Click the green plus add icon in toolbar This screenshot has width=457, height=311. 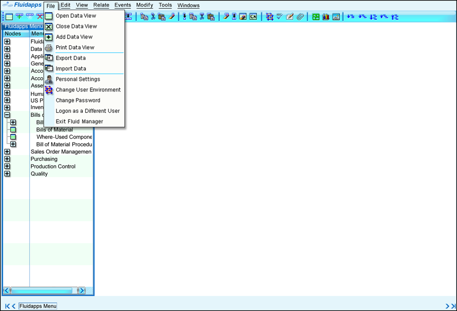coord(19,17)
